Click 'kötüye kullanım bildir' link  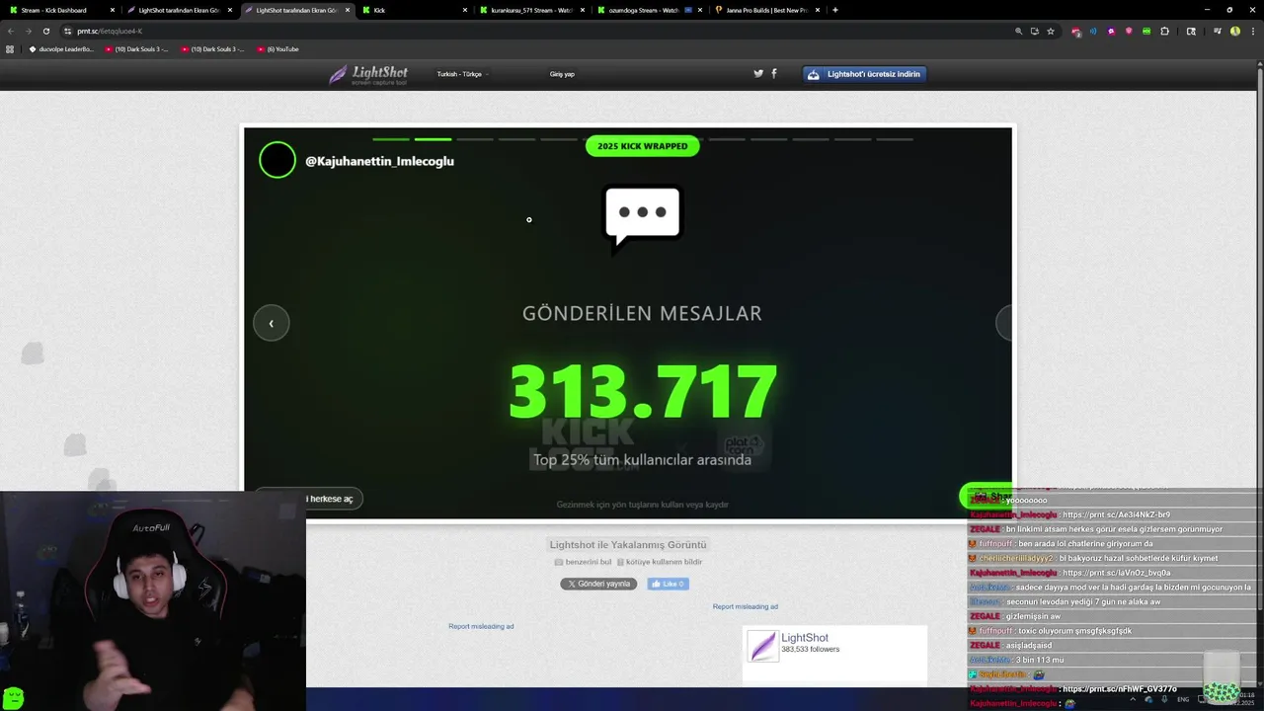point(660,562)
